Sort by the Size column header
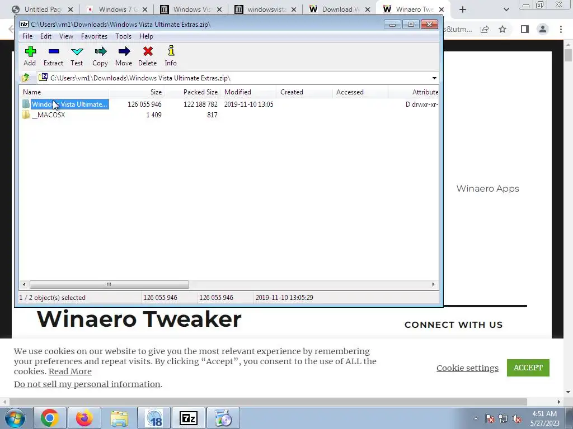Screen dimensions: 573x429 click(137, 92)
